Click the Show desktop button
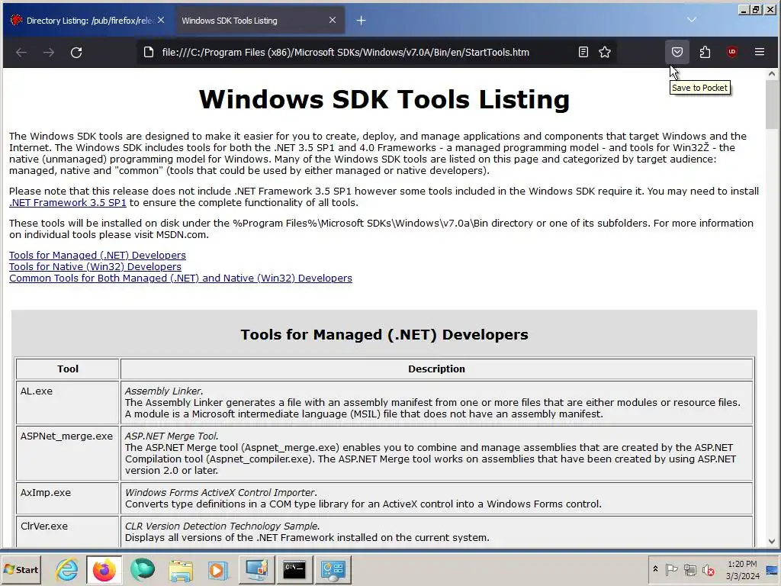 (x=773, y=569)
